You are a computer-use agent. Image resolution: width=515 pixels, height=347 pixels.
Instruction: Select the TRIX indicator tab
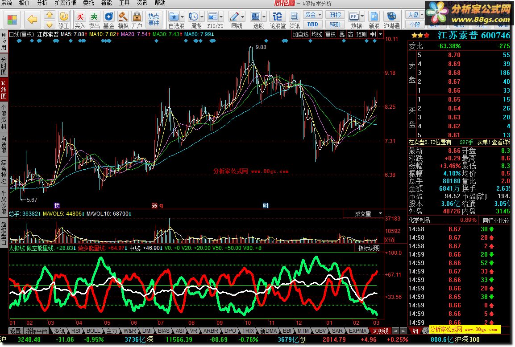click(x=248, y=331)
